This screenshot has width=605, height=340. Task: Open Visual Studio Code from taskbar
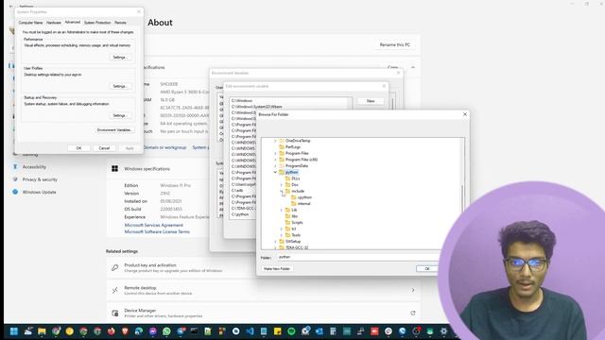point(250,331)
